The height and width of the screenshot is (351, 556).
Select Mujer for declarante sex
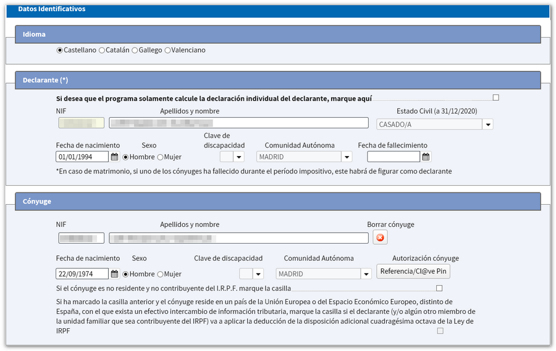(x=161, y=157)
